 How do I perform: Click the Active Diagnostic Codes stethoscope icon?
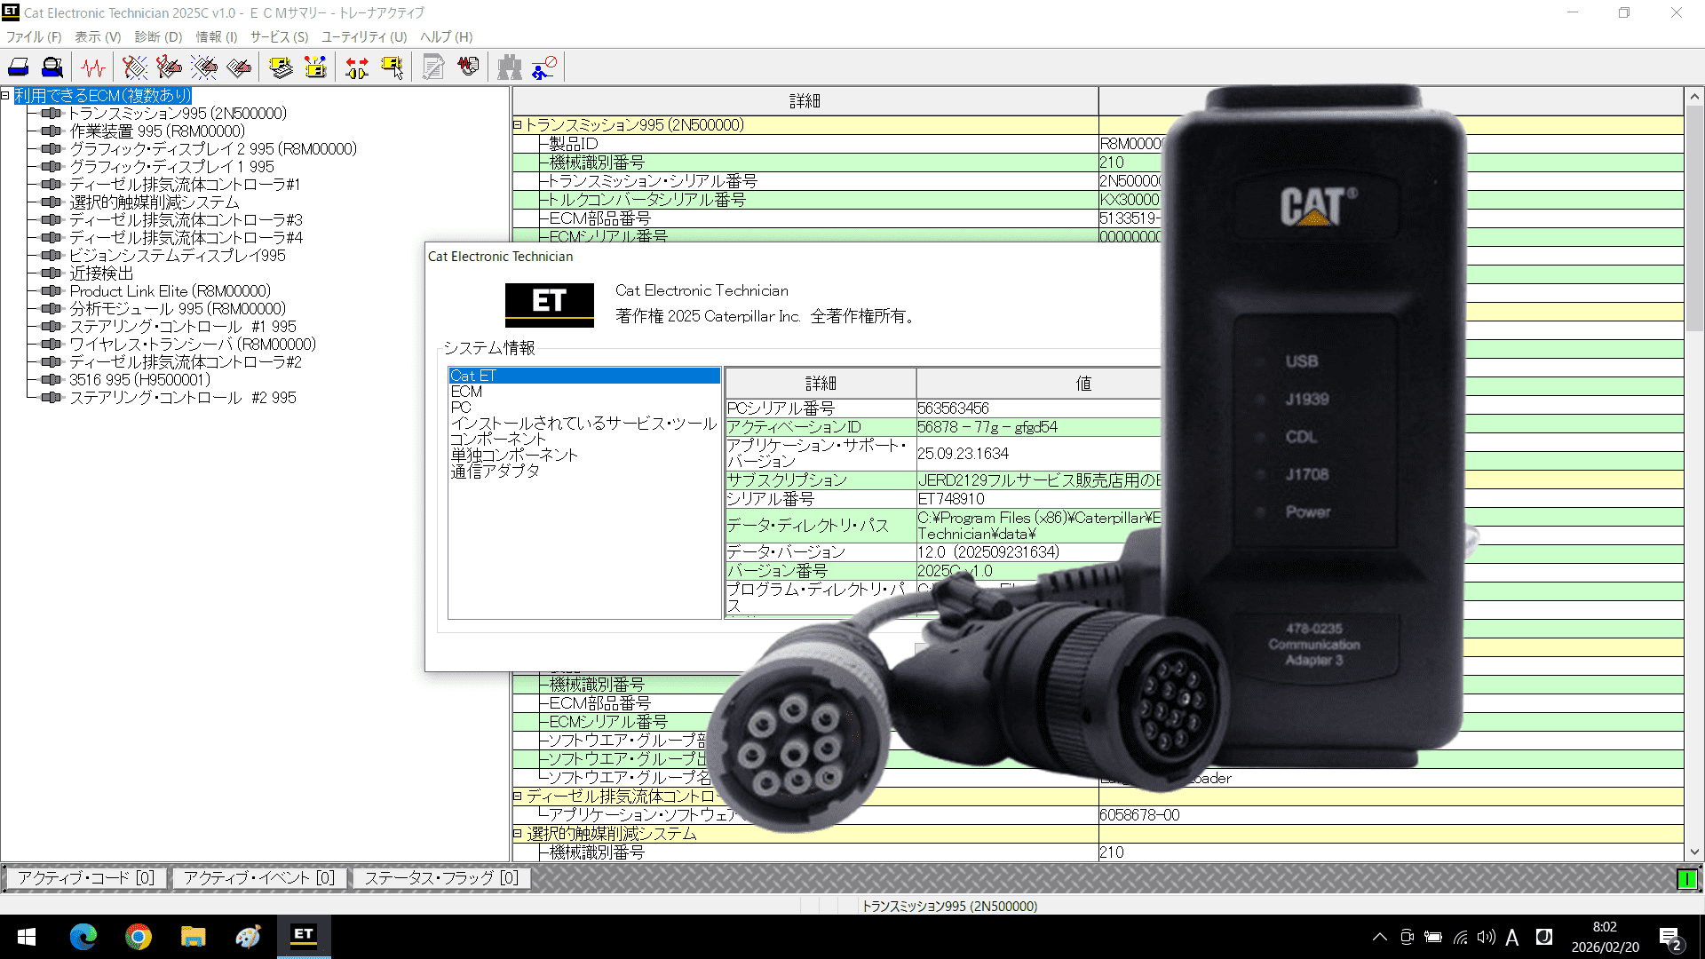[135, 67]
